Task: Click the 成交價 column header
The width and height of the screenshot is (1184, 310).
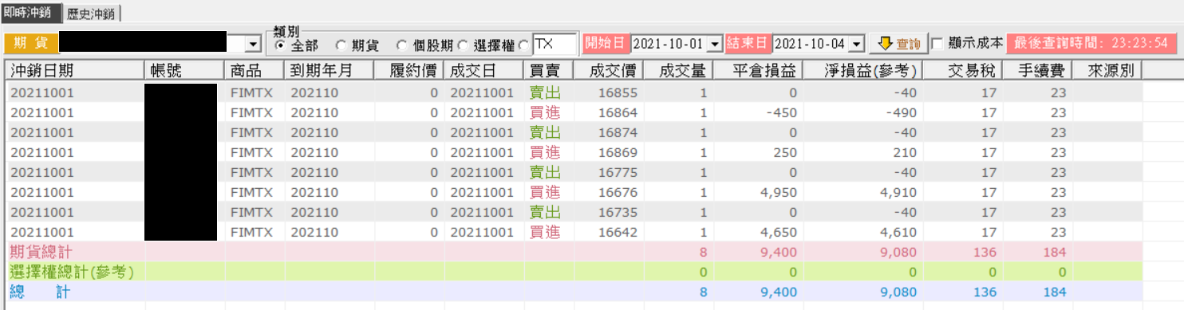Action: click(x=608, y=70)
